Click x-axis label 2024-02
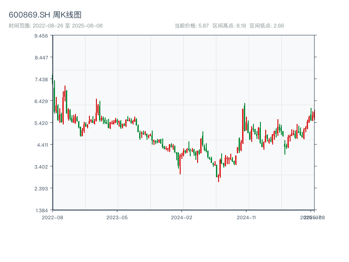Viewport: 349px width, 262px height. point(181,217)
